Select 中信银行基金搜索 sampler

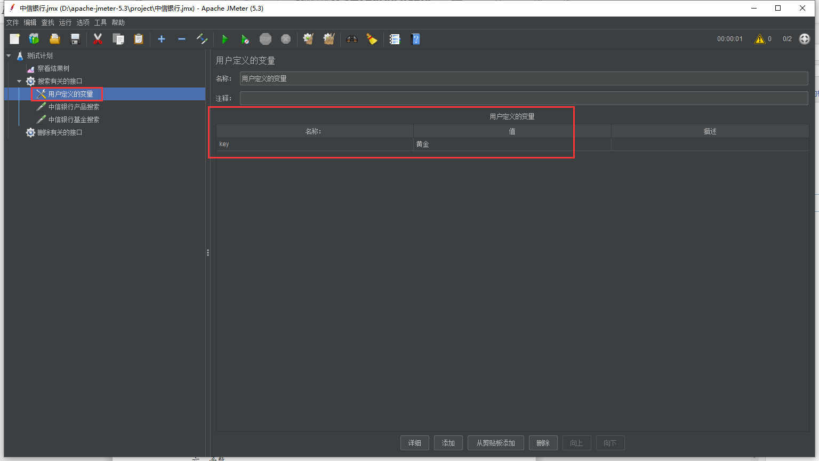pos(74,120)
